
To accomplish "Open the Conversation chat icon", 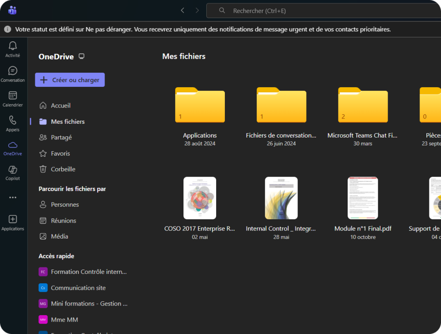I will click(x=12, y=71).
